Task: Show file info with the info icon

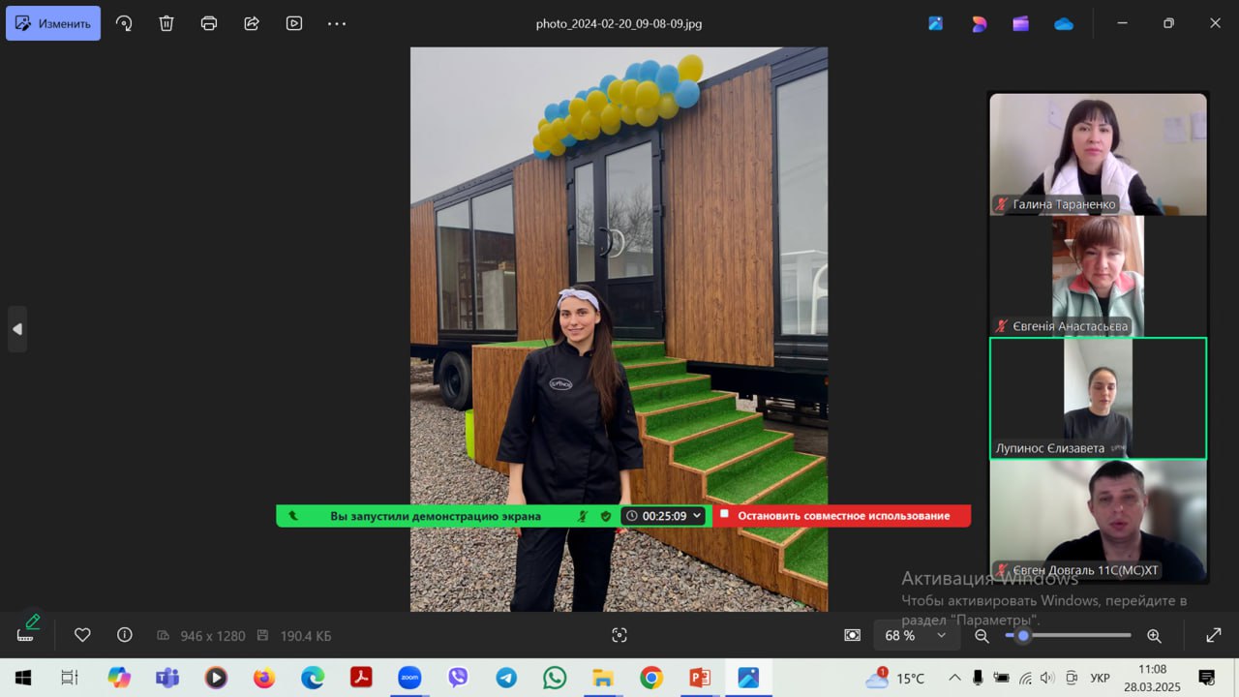Action: click(125, 635)
